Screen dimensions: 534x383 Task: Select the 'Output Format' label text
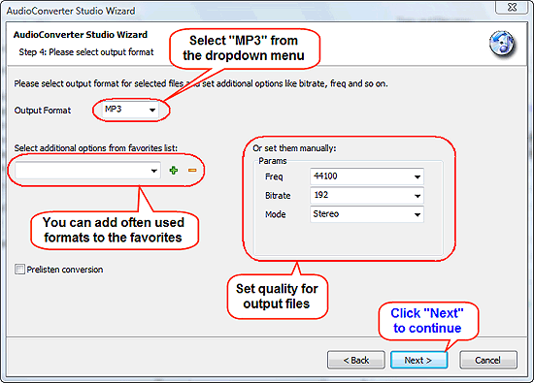tap(43, 111)
